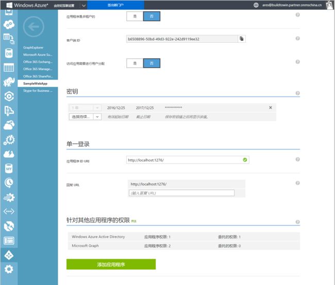The image size is (335, 285).
Task: Open the stream gear icon below the Scheduler
Action: pyautogui.click(x=9, y=197)
